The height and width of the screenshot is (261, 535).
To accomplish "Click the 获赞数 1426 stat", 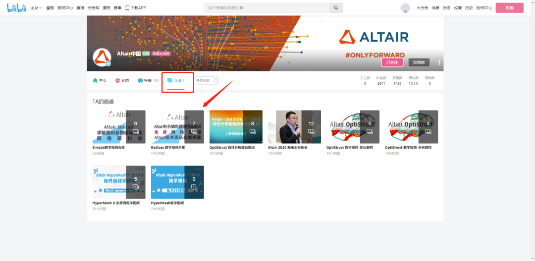I will point(397,81).
